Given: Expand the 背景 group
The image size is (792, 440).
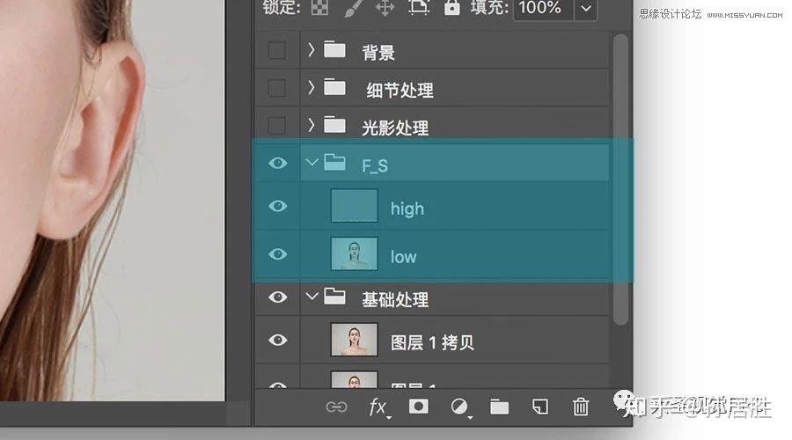Looking at the screenshot, I should point(312,49).
